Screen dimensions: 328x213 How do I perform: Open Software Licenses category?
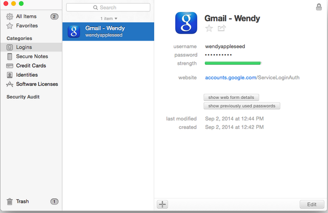[31, 84]
